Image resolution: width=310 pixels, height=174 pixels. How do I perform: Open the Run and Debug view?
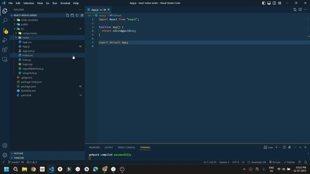(5, 40)
